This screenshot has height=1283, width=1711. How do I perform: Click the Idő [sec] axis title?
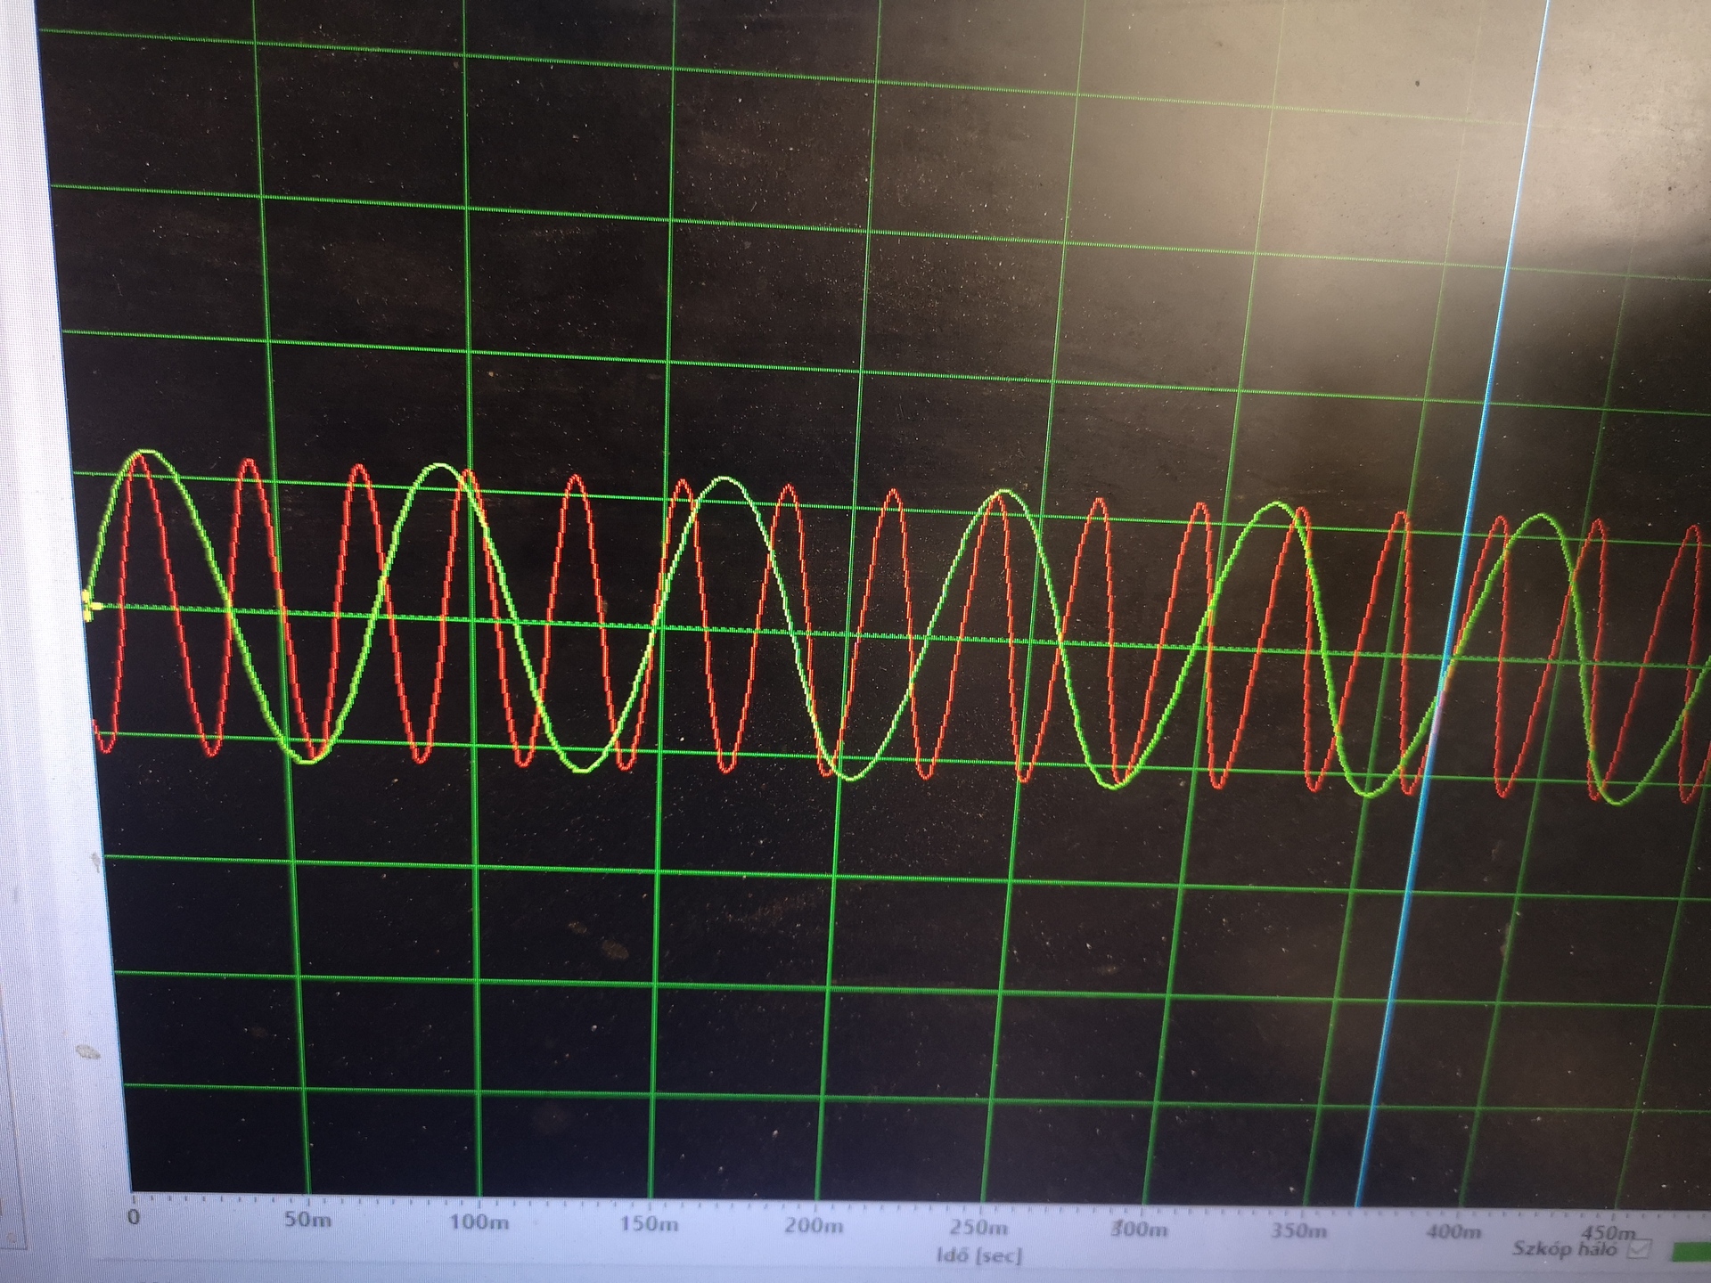[978, 1255]
